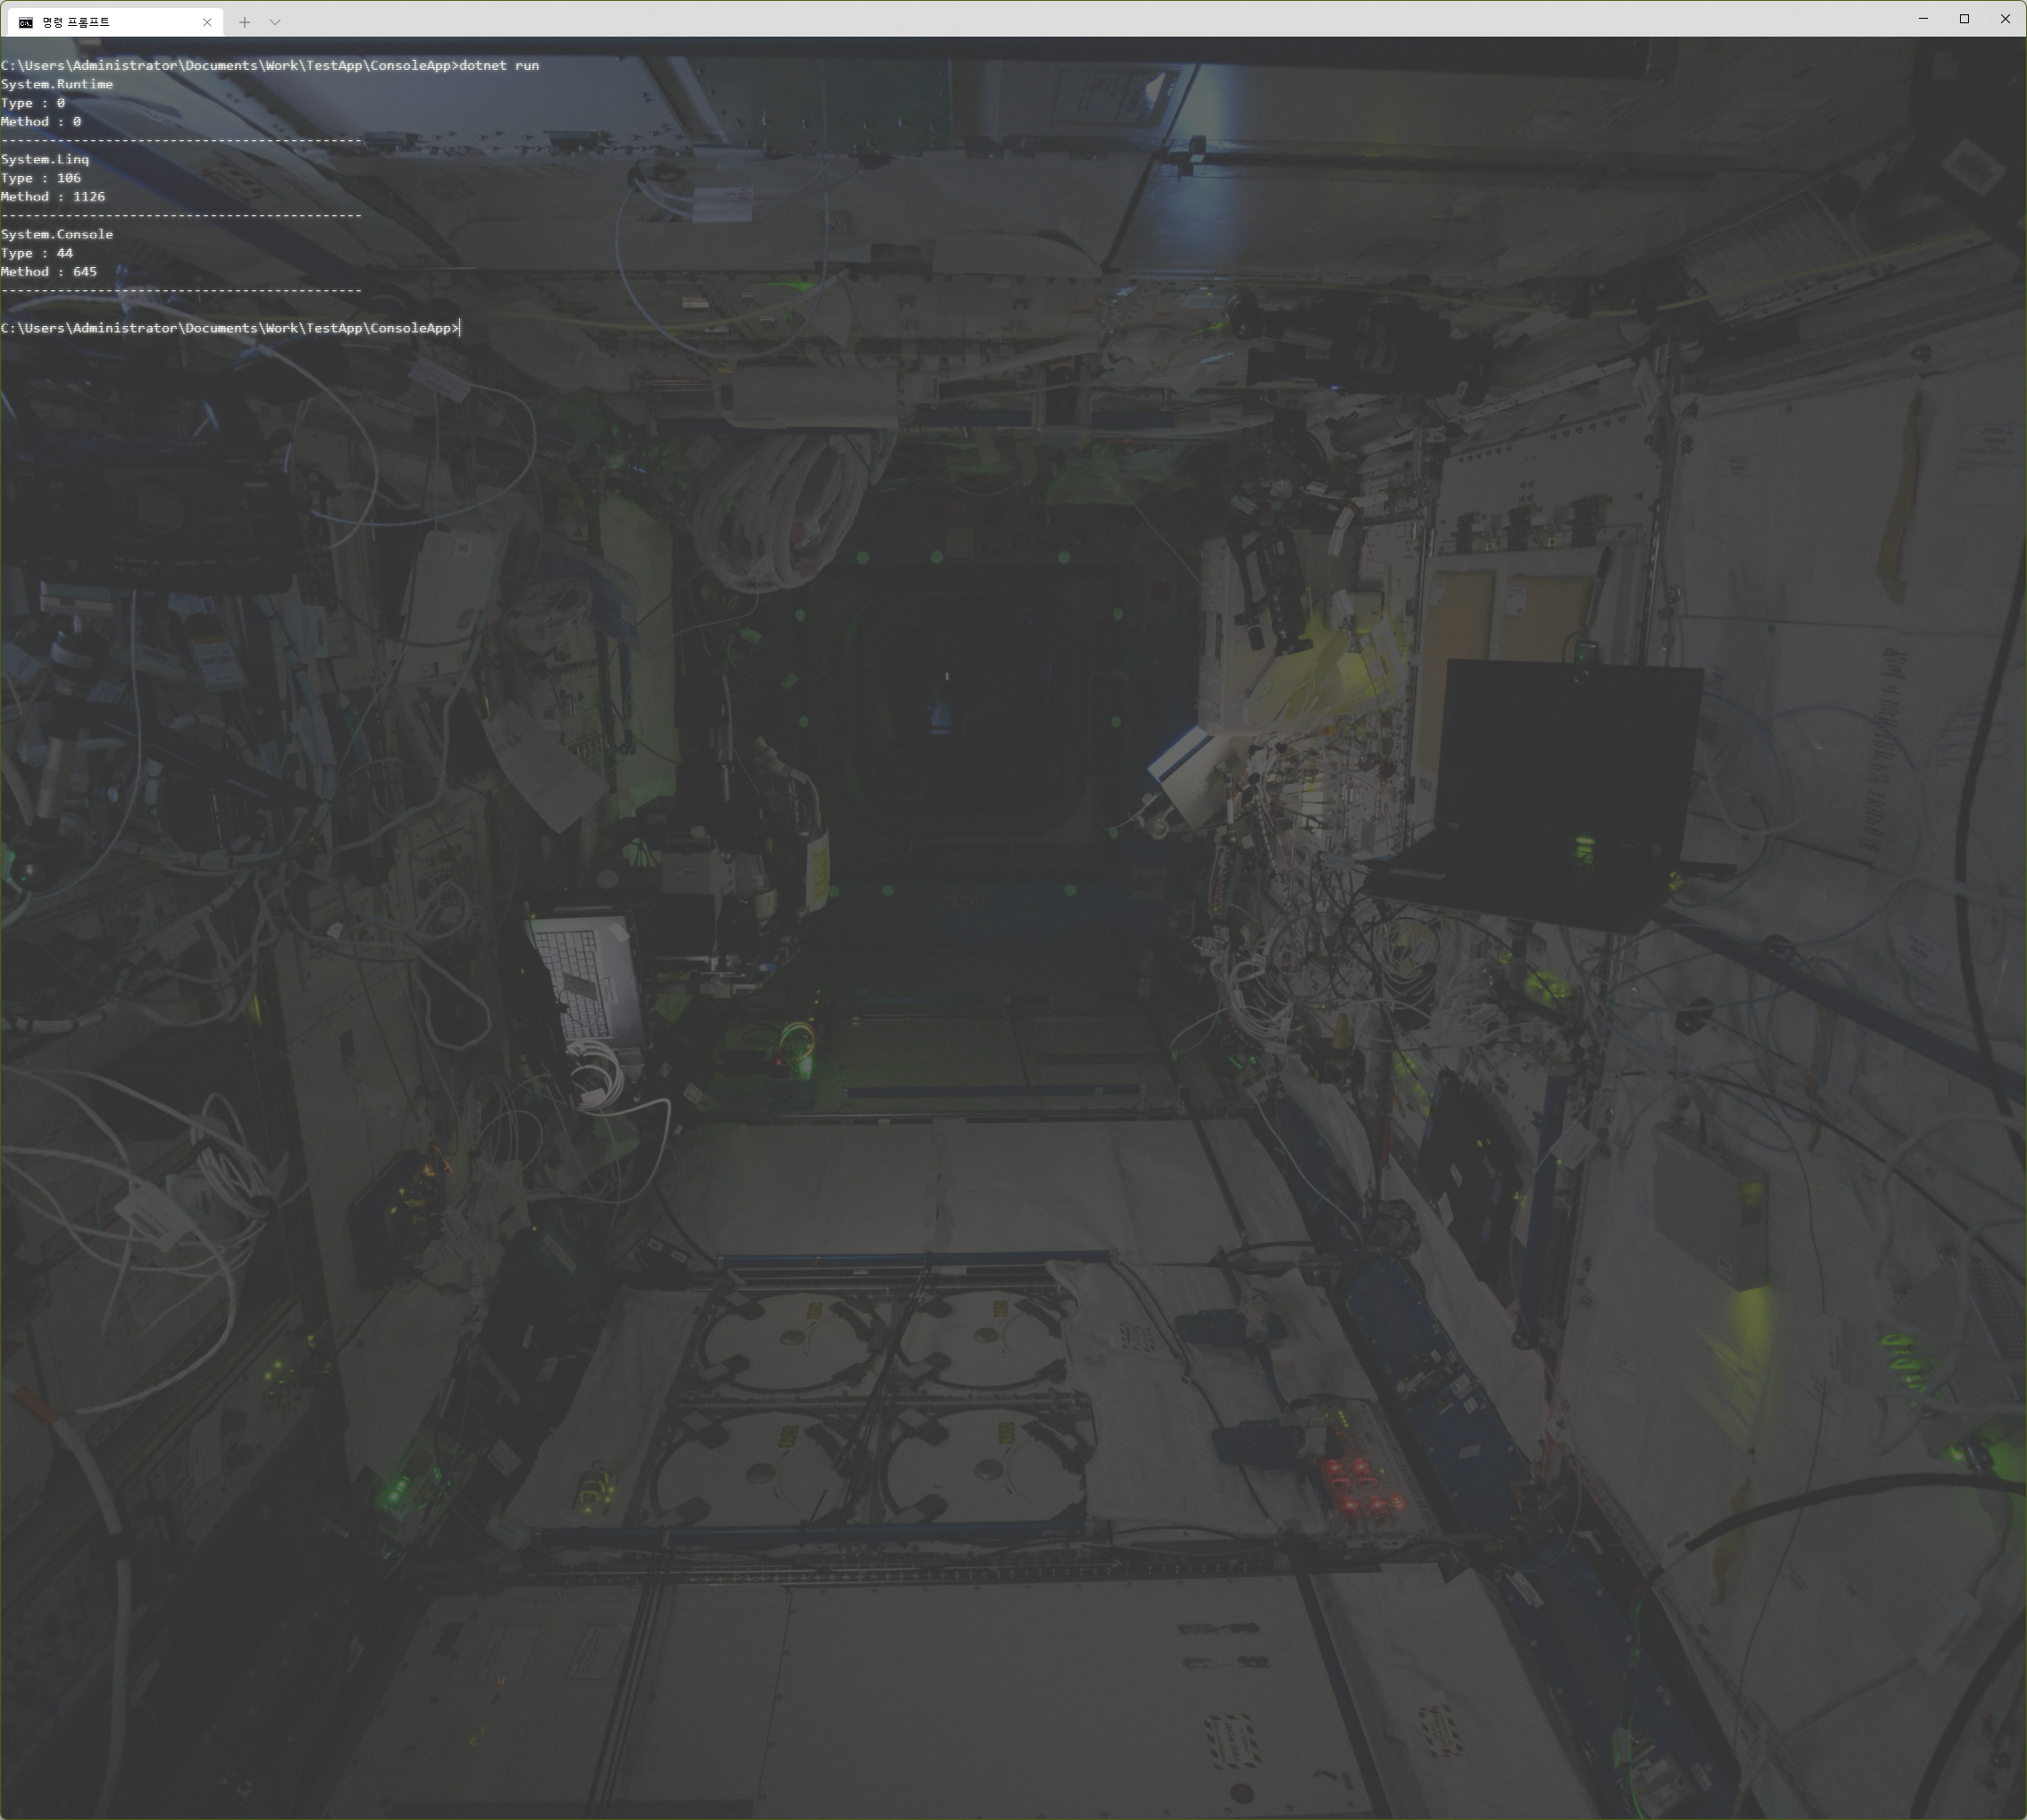Click the System.Linq output line
This screenshot has width=2027, height=1820.
pos(45,159)
